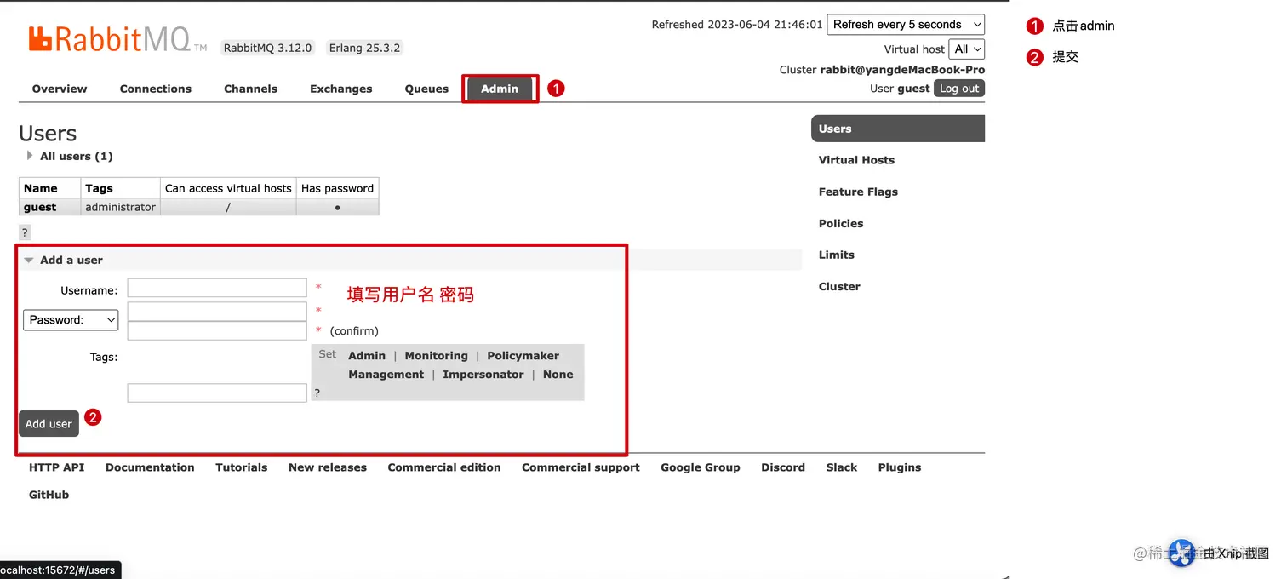Set the Policymaker tag
Image resolution: width=1287 pixels, height=579 pixels.
pyautogui.click(x=523, y=356)
